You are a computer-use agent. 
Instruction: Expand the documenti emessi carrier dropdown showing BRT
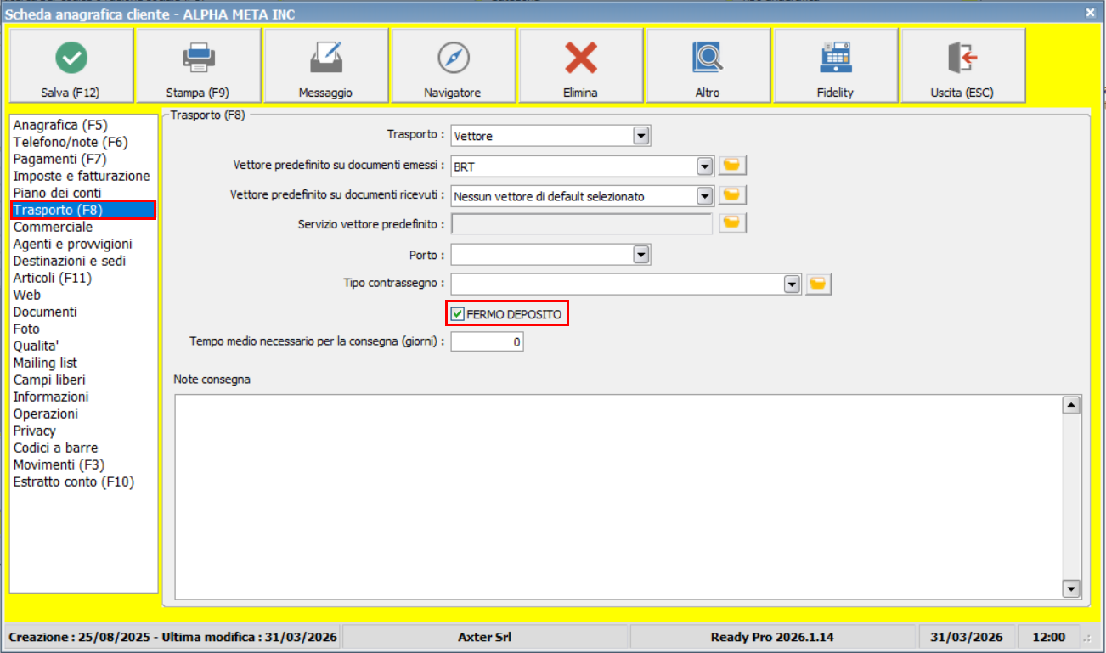click(704, 166)
